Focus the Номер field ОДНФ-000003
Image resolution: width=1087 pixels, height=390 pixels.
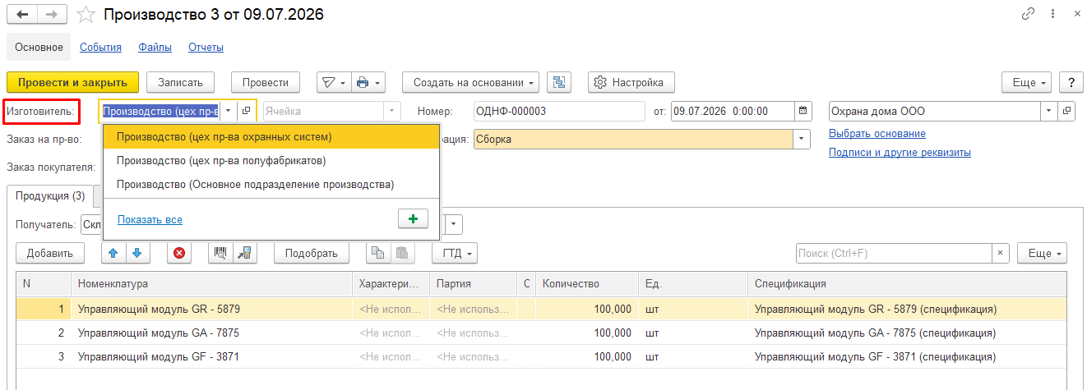click(x=559, y=111)
